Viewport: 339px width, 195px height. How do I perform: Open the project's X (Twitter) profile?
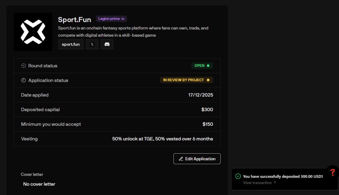click(x=92, y=44)
